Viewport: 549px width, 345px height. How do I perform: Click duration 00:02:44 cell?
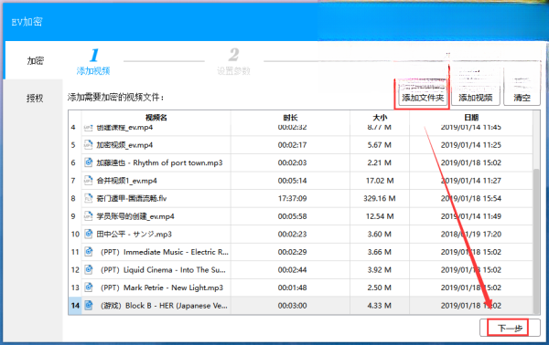coord(293,270)
